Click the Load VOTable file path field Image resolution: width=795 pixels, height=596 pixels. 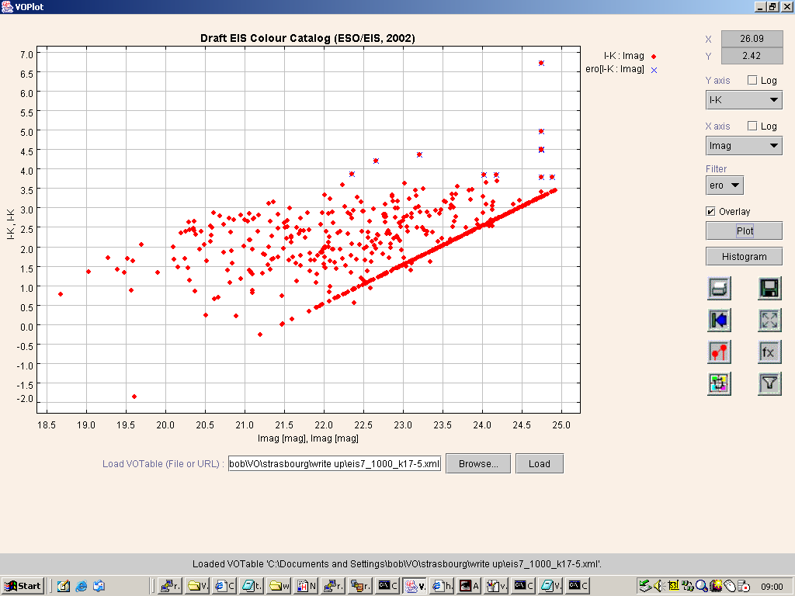[x=335, y=464]
